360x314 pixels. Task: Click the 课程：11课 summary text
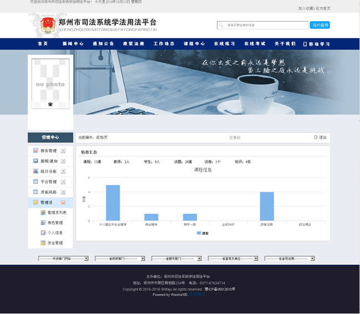(92, 162)
